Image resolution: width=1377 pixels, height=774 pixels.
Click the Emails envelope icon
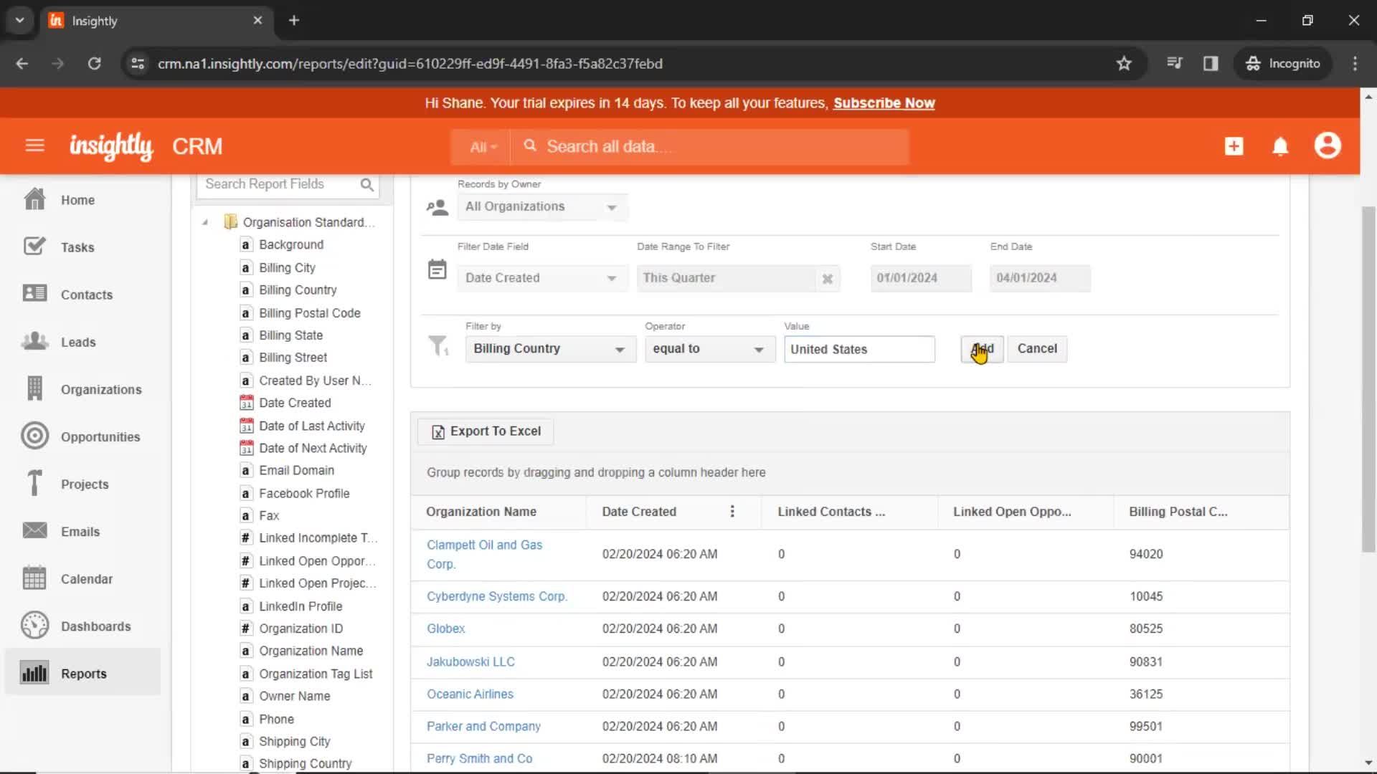[x=34, y=530]
